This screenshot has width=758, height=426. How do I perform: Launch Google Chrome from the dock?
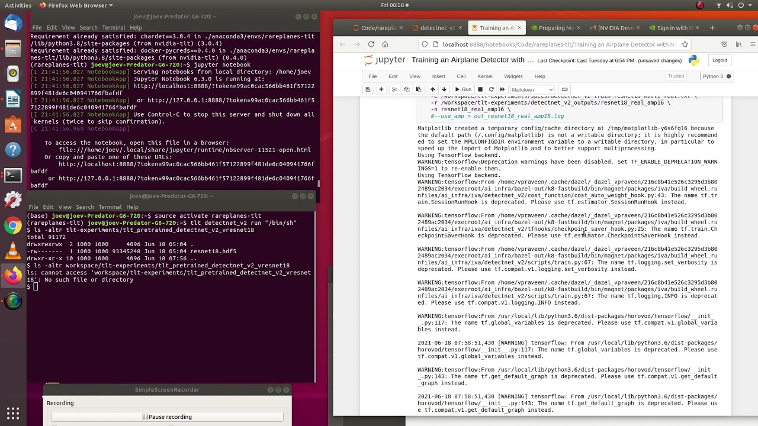click(x=13, y=225)
